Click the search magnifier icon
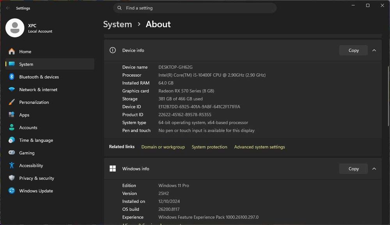Viewport: 390px width, 225px height. tap(119, 8)
